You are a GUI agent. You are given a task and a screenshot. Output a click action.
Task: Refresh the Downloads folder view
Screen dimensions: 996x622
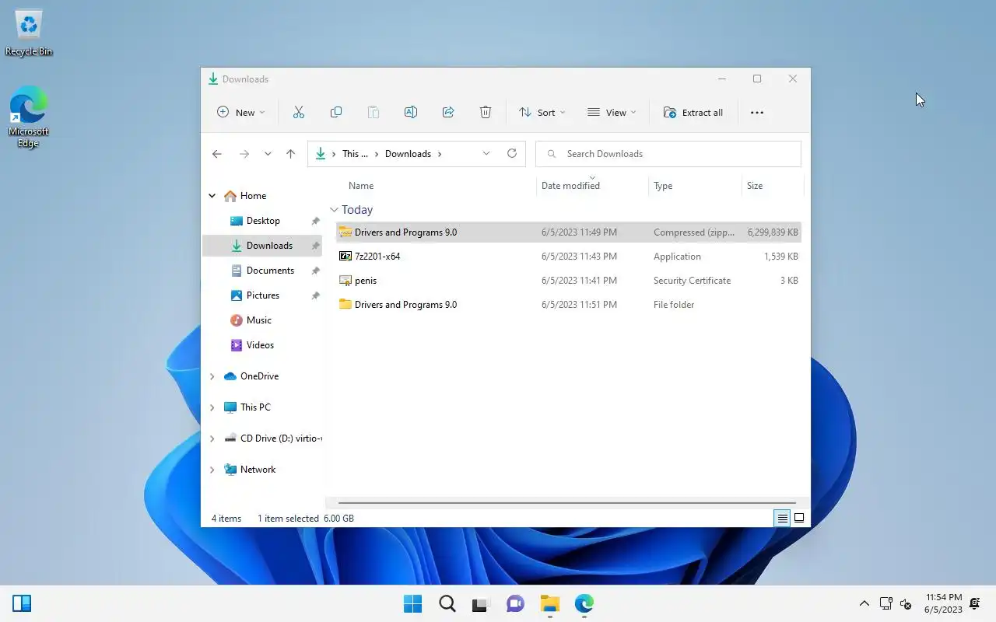coord(512,153)
